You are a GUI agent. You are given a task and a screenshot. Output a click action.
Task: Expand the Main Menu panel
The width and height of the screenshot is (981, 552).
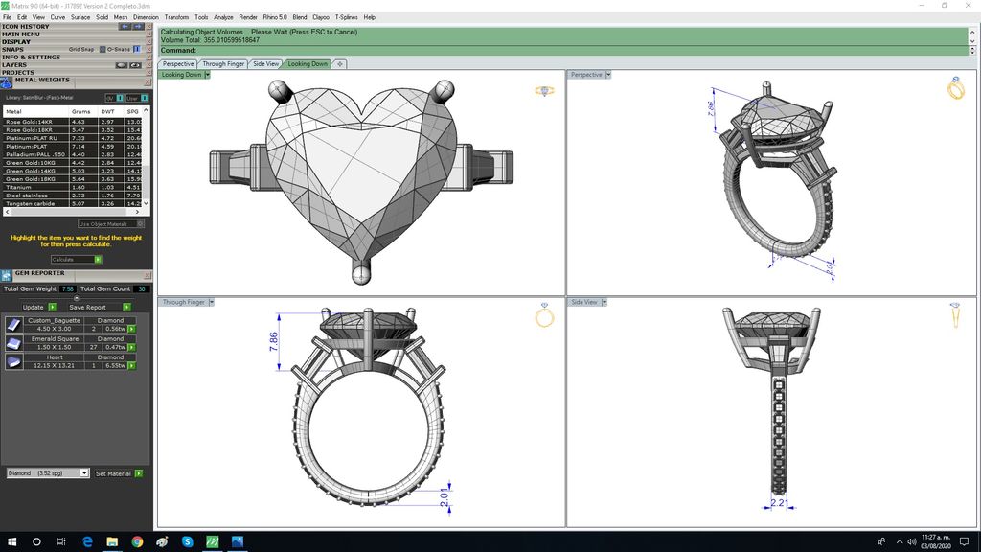tap(21, 34)
